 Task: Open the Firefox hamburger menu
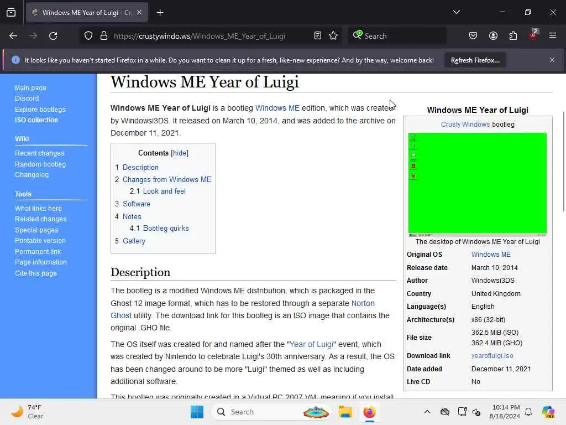[553, 35]
